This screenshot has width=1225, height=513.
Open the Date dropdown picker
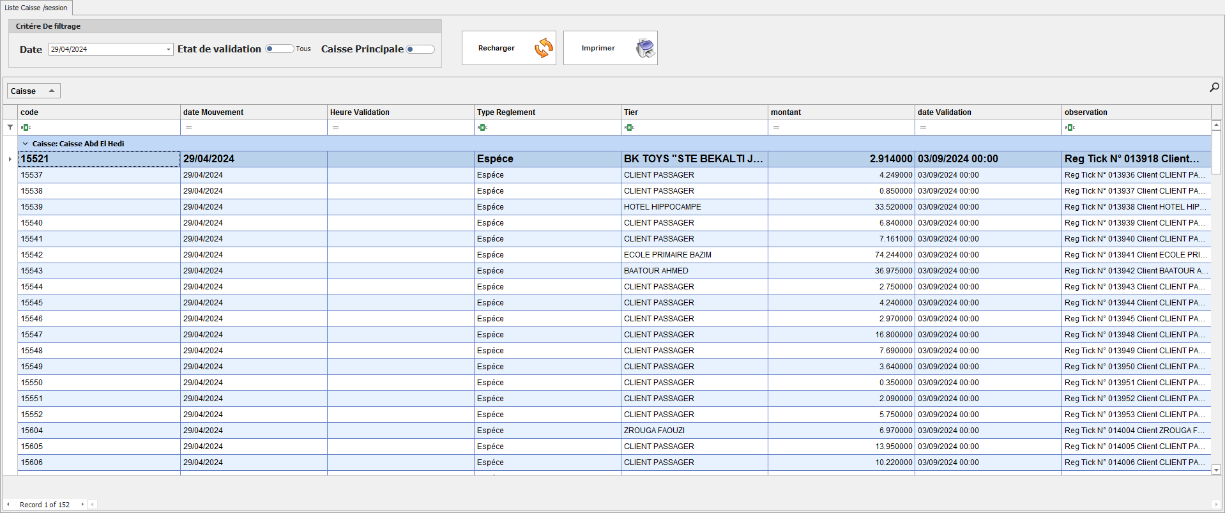169,49
